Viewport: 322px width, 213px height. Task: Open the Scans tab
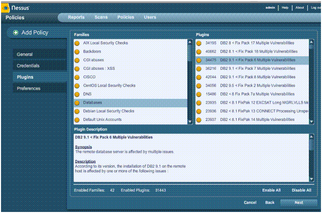101,17
